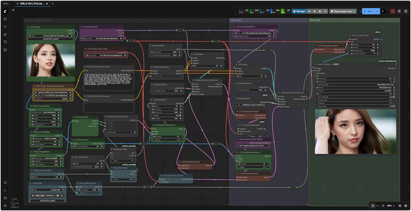Open the node library sidebar icon

pyautogui.click(x=5, y=27)
